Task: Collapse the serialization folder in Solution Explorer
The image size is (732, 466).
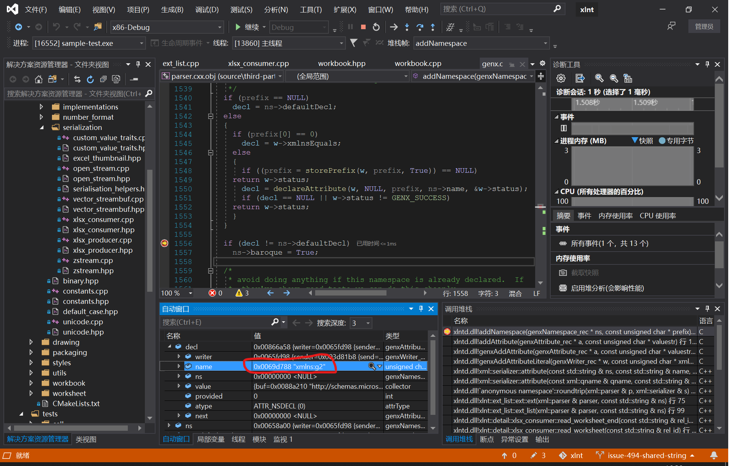Action: (42, 127)
